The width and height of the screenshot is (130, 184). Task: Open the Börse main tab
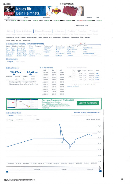coord(10,31)
